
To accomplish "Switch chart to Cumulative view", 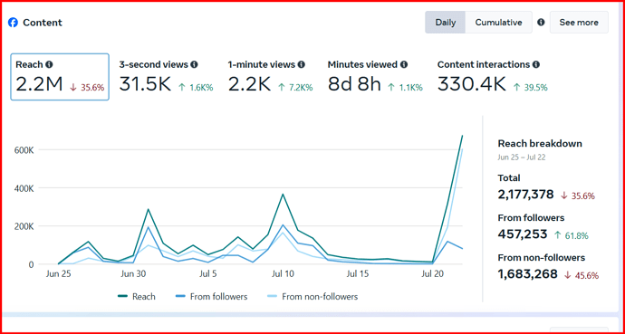I will (499, 23).
